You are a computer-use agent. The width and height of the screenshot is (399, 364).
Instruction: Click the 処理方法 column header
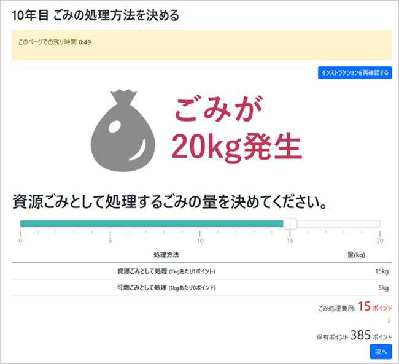(x=166, y=255)
